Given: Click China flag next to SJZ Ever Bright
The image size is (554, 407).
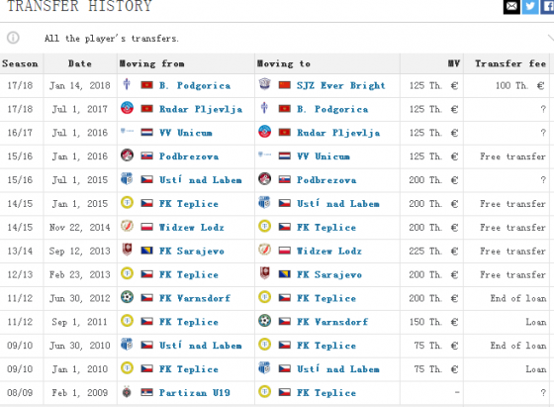Looking at the screenshot, I should [x=285, y=85].
